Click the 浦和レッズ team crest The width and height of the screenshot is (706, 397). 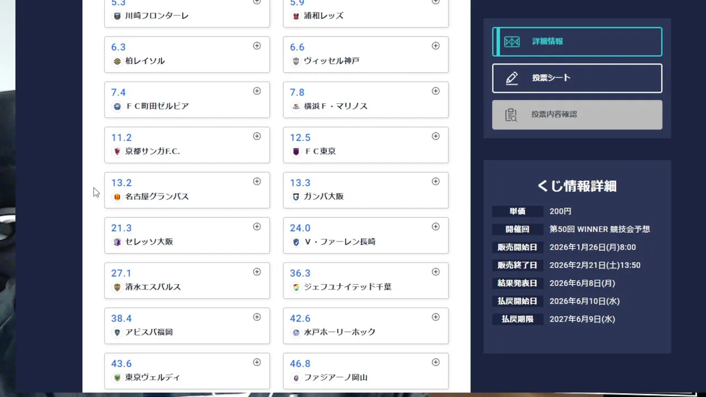point(296,16)
